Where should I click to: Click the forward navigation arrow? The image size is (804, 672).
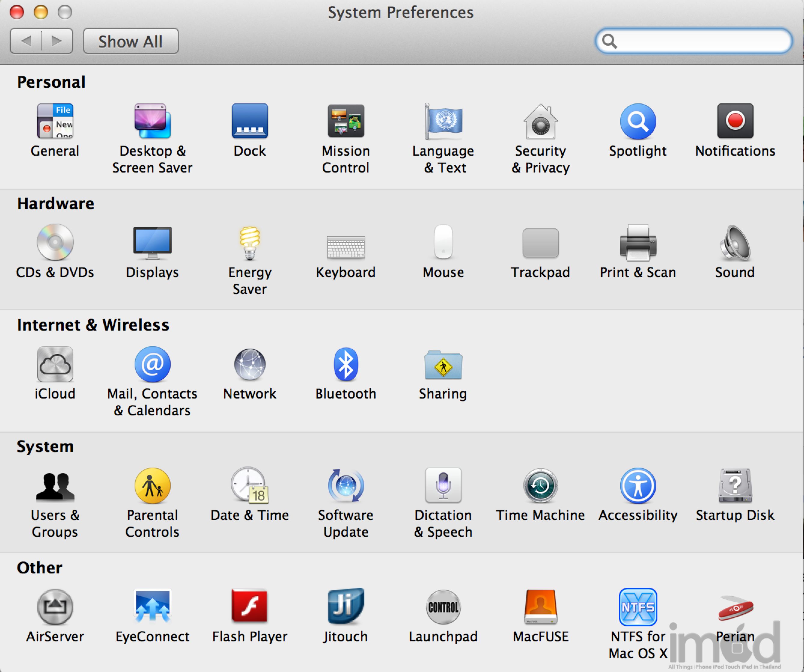click(x=57, y=41)
